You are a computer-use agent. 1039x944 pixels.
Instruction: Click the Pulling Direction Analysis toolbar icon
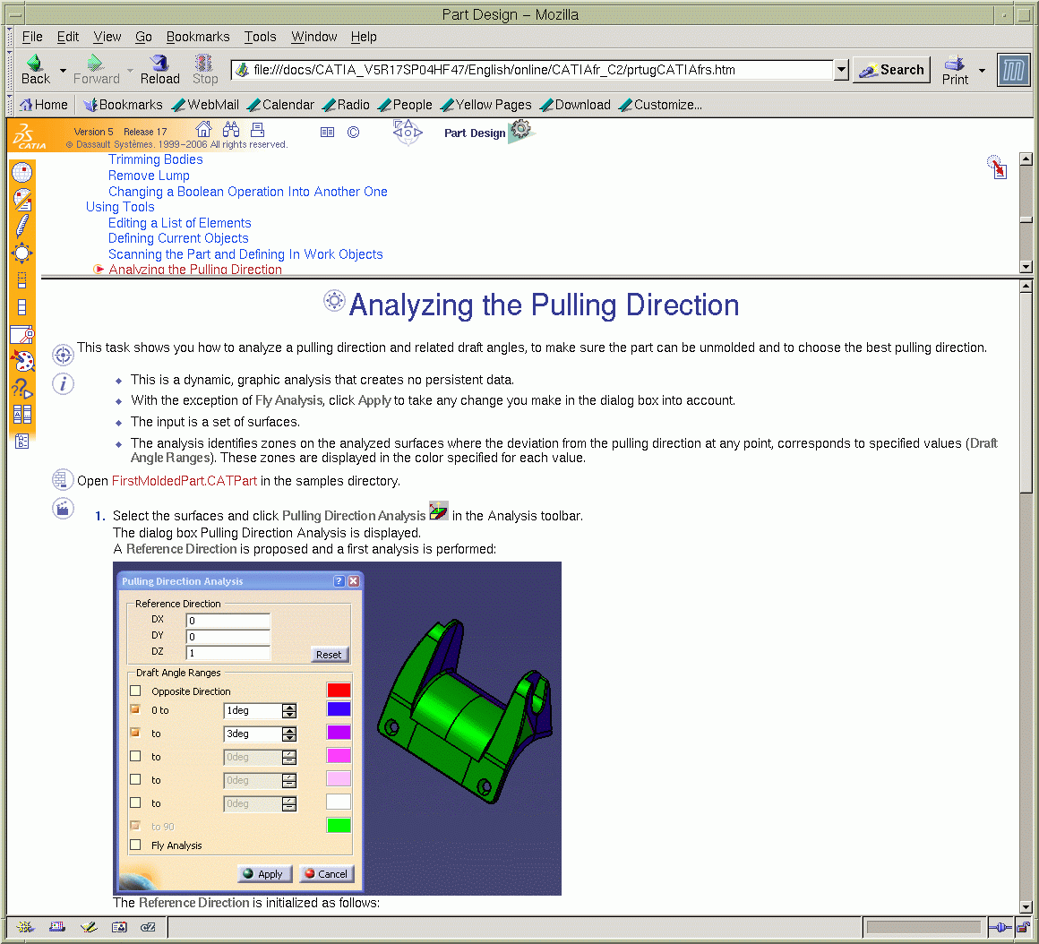tap(439, 511)
